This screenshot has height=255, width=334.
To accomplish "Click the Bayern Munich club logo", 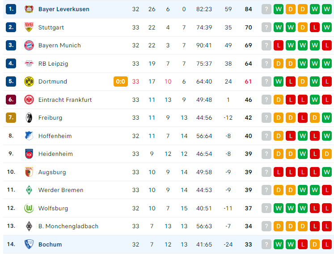I will 29,45.
